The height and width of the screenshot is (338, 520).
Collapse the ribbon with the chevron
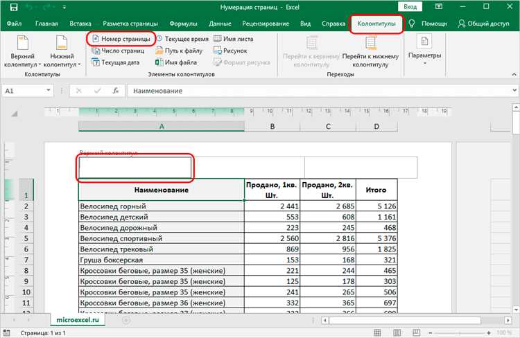[x=514, y=75]
